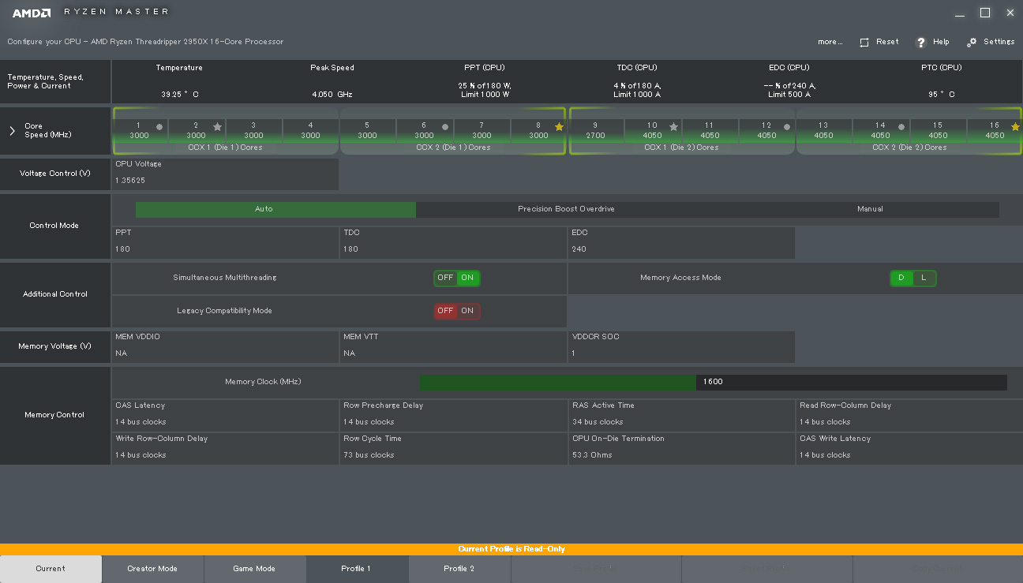The height and width of the screenshot is (583, 1023).
Task: Select the core 13 speed cell
Action: click(x=824, y=130)
